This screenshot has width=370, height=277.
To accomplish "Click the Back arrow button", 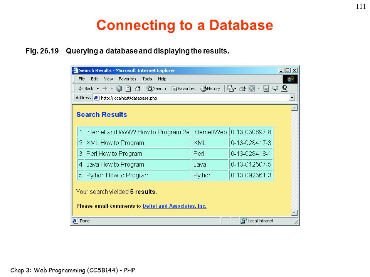I will (x=86, y=88).
